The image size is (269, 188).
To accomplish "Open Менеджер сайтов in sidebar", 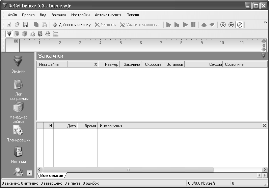I will click(x=18, y=113).
